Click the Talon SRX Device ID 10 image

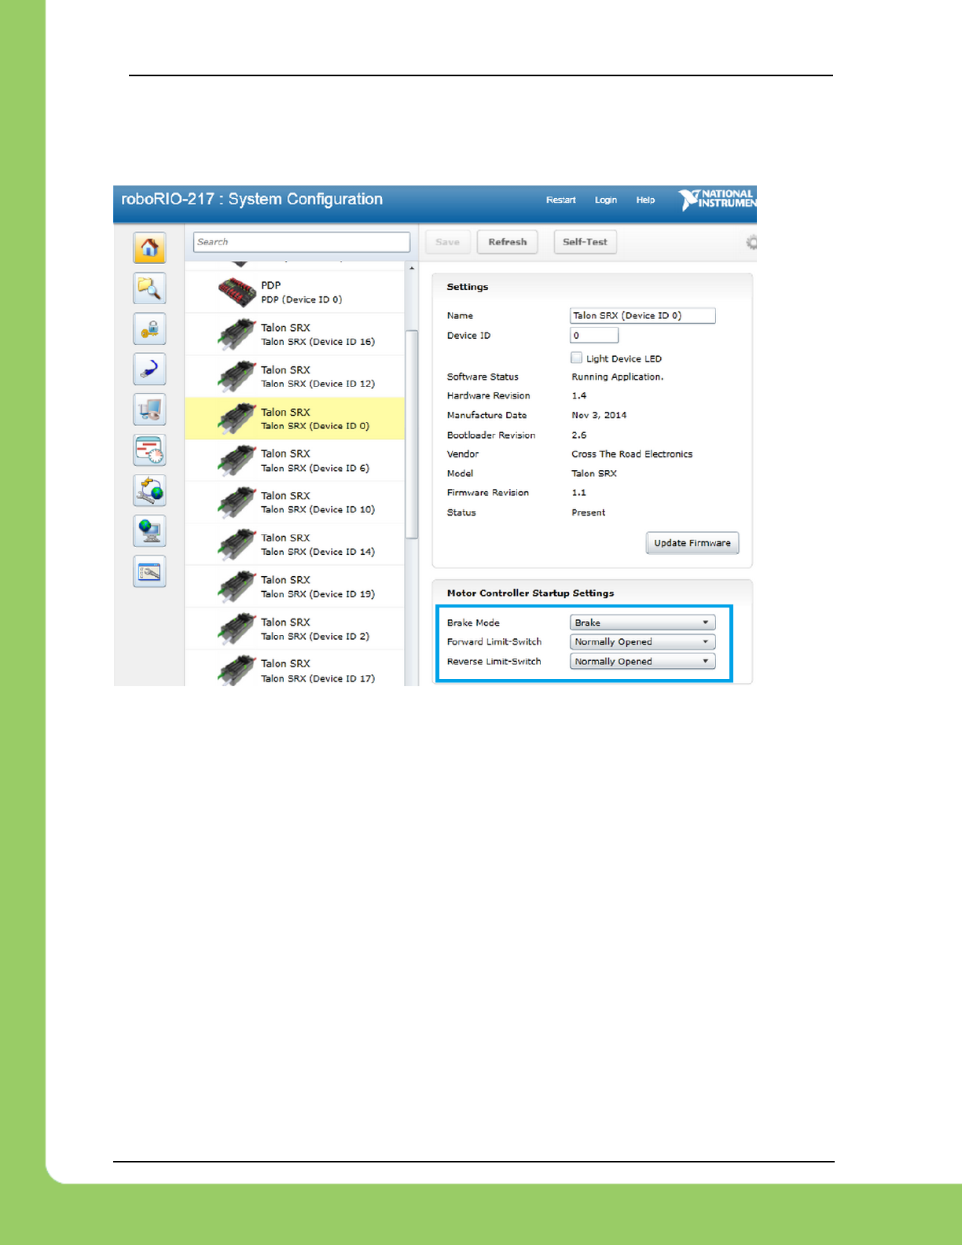pos(237,503)
